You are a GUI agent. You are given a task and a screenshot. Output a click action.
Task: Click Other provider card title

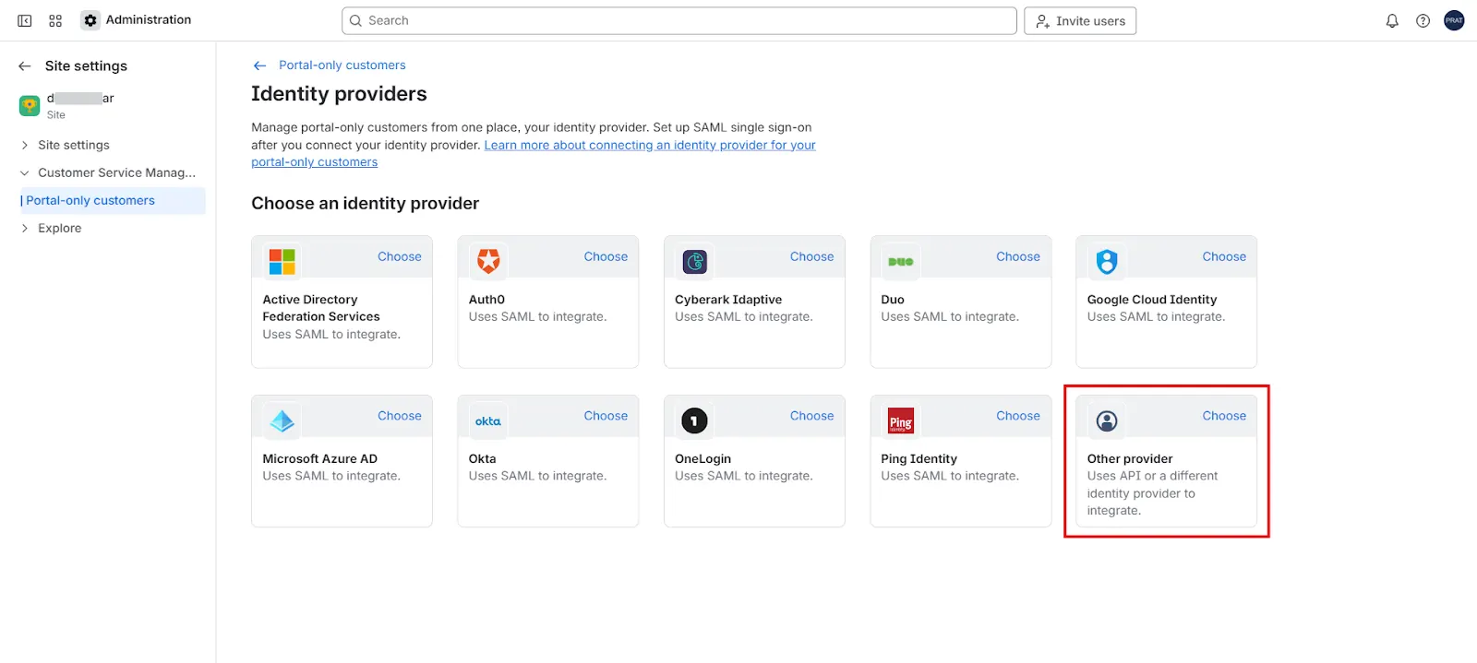pyautogui.click(x=1130, y=459)
